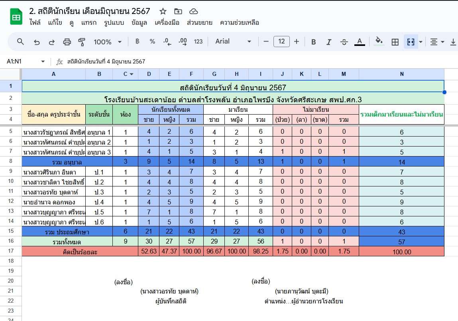The width and height of the screenshot is (458, 321).
Task: Open the แก้ไข menu
Action: pyautogui.click(x=55, y=22)
